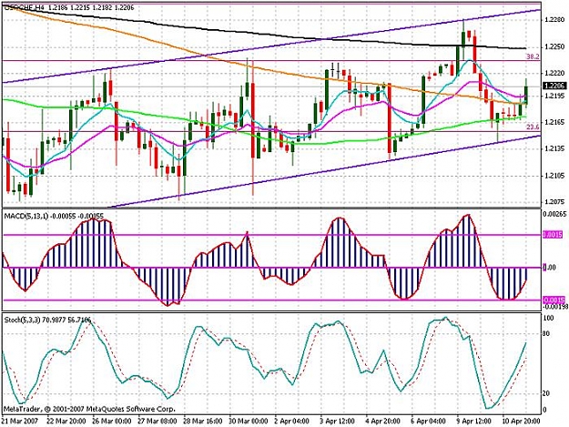The image size is (569, 427).
Task: Click the 3 Apr 12:00 time label
Action: tap(338, 422)
